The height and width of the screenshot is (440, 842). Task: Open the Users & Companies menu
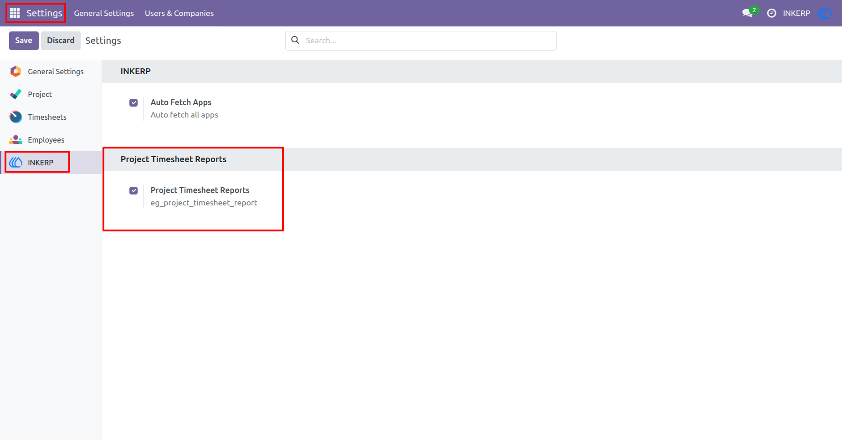pos(179,13)
